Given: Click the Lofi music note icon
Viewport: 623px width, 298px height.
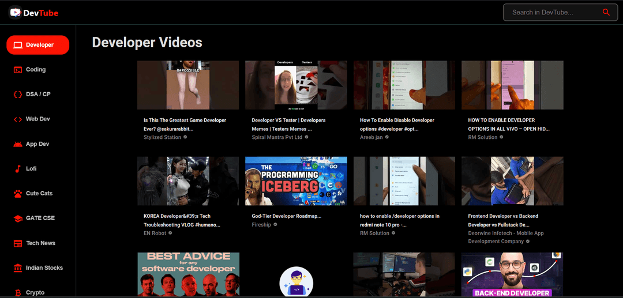Looking at the screenshot, I should coord(17,169).
